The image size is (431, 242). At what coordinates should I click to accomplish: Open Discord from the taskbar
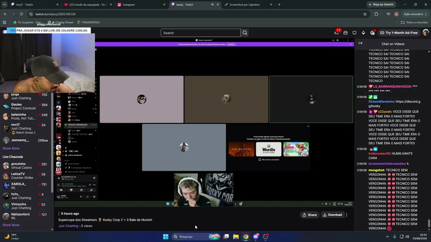pos(256,237)
